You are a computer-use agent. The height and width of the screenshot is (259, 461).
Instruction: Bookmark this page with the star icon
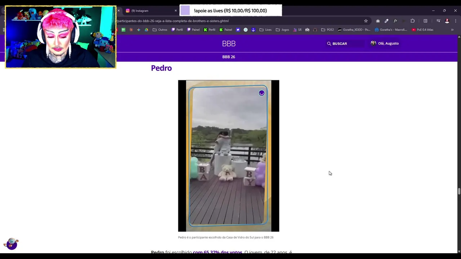[366, 21]
